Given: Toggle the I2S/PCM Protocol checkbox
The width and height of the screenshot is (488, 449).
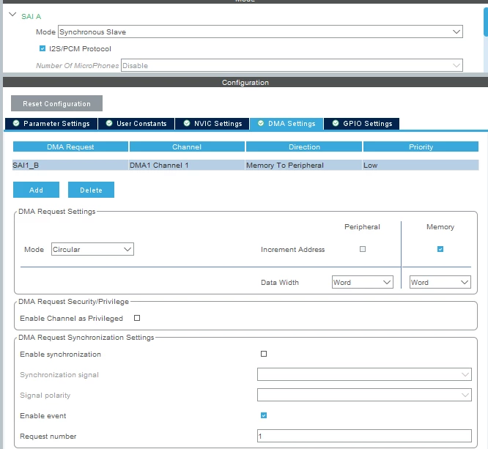Looking at the screenshot, I should coord(42,48).
